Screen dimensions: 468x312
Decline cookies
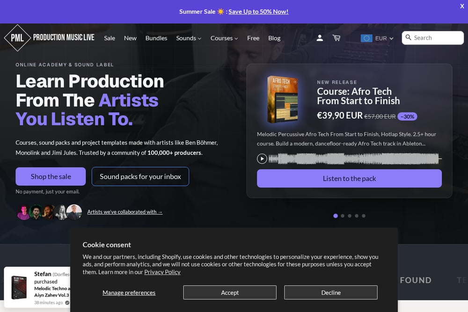331,293
